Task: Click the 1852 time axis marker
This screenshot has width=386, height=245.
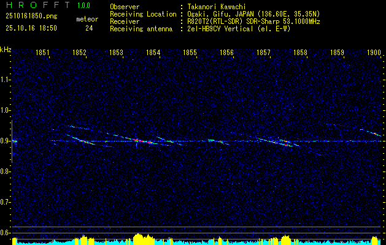Action: click(79, 52)
